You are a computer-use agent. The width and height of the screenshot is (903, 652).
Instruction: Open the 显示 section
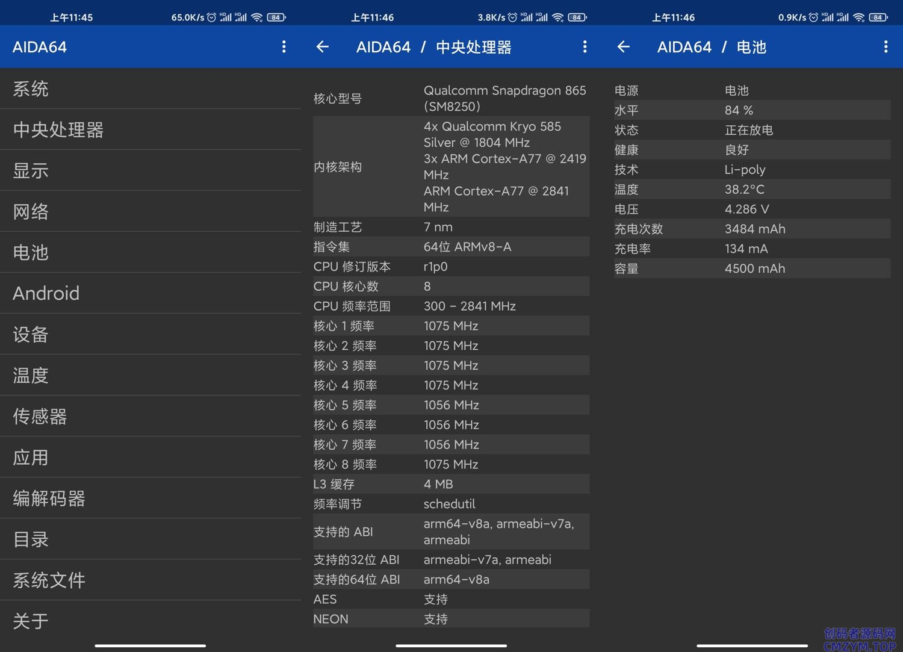150,171
